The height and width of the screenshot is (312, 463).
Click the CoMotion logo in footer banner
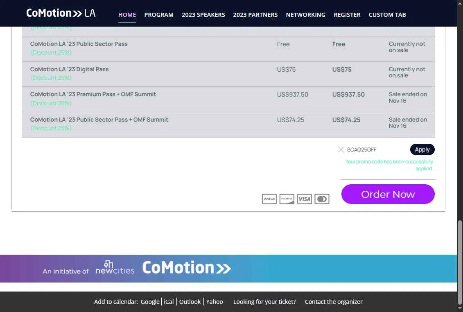click(186, 267)
